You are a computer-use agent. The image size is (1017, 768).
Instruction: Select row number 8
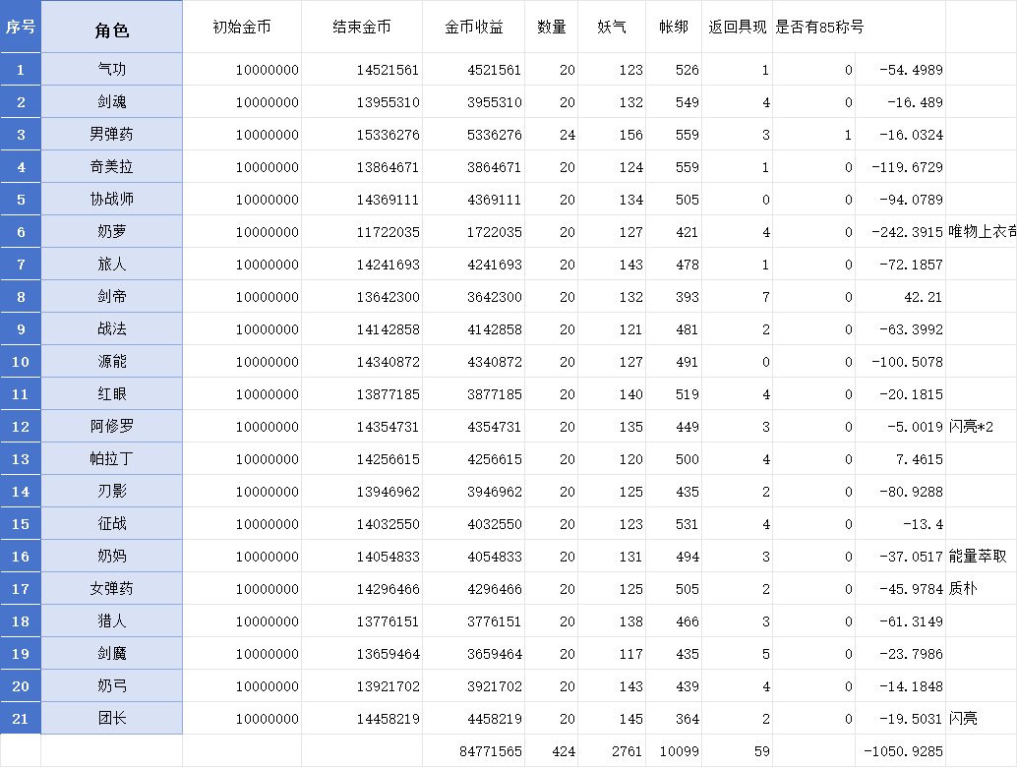(21, 296)
